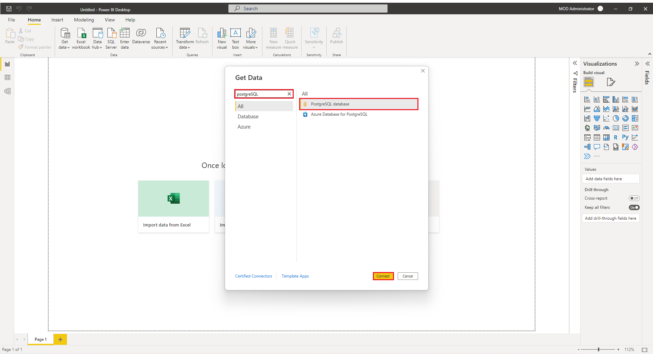The image size is (653, 354).
Task: Open the Certified Connectors link
Action: click(254, 276)
